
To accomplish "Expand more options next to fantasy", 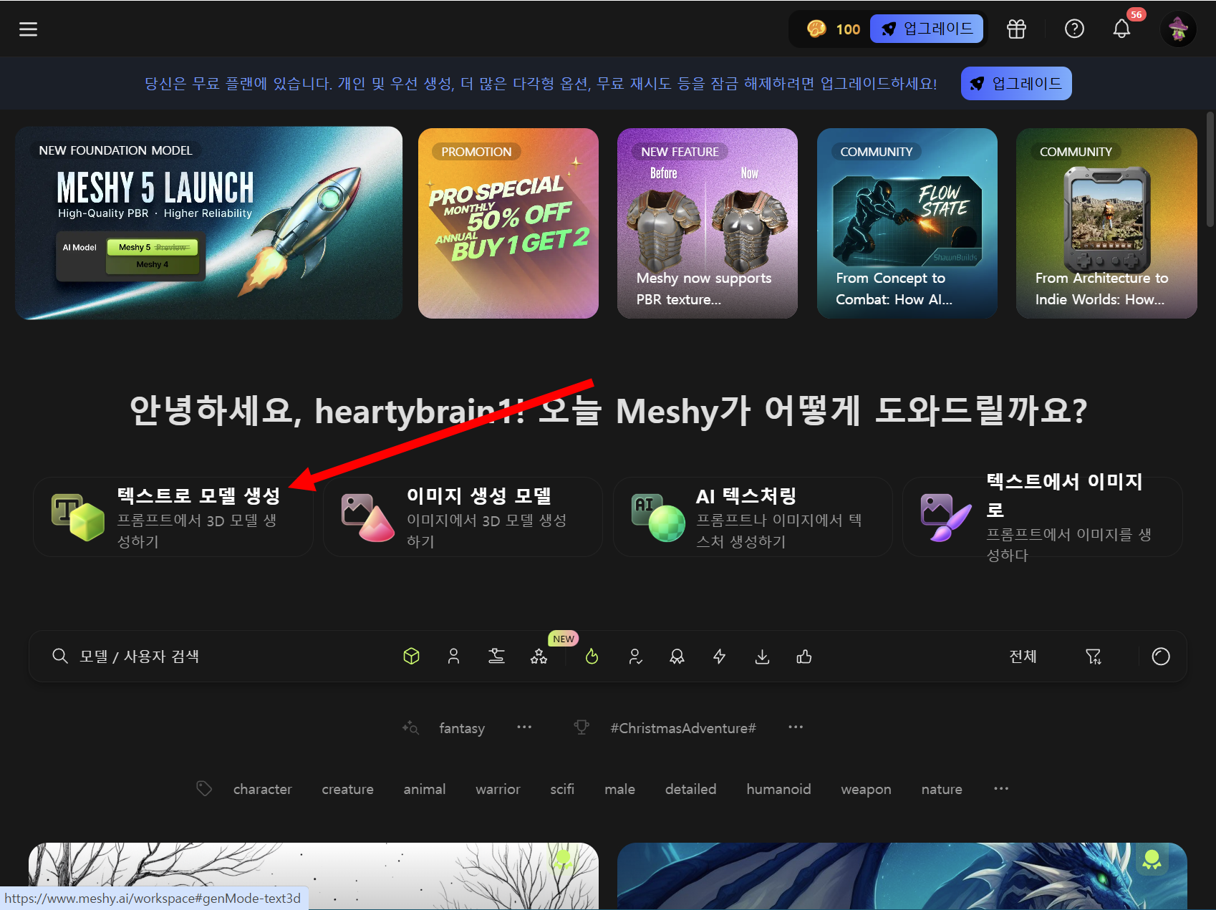I will pyautogui.click(x=524, y=727).
